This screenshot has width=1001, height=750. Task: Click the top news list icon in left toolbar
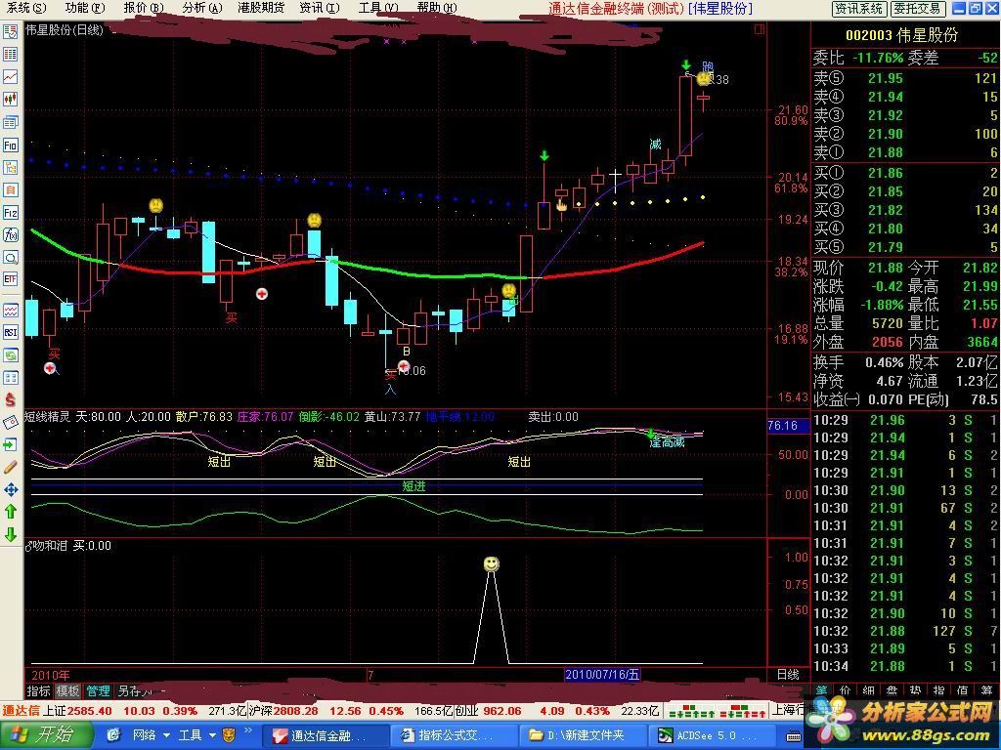10,32
